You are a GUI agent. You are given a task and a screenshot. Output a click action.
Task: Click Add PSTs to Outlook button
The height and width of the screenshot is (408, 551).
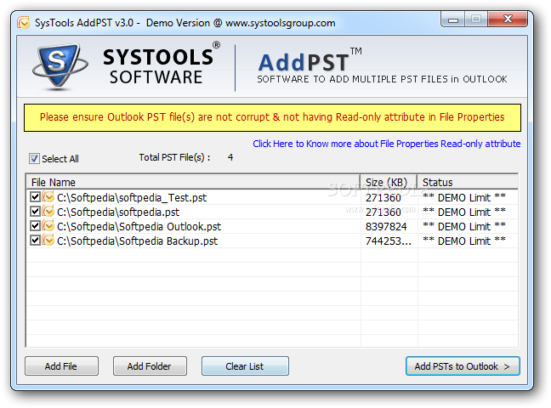tap(463, 366)
